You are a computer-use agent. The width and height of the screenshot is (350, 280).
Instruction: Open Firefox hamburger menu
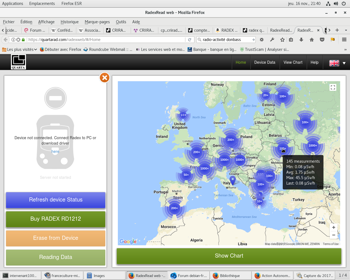coord(344,40)
